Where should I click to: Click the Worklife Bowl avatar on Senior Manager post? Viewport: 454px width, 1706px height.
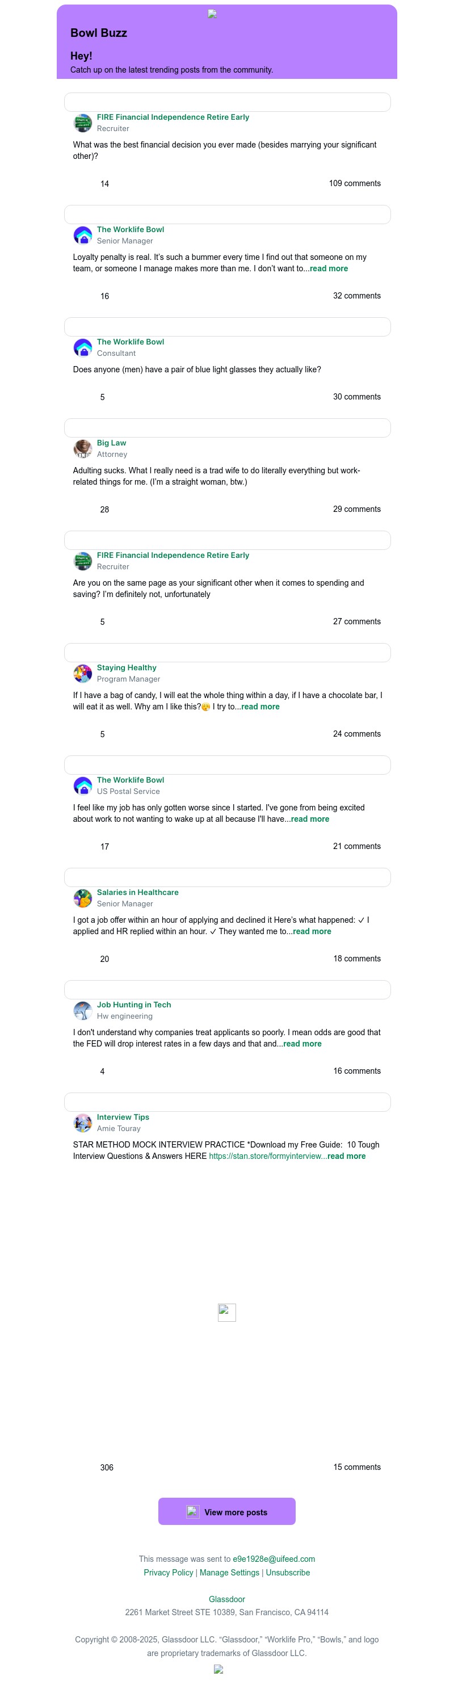pos(83,236)
